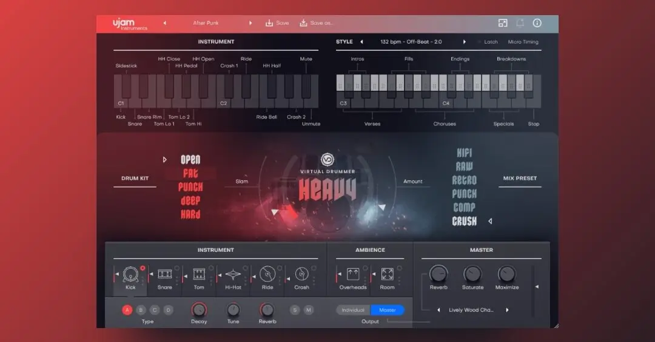Select the Room ambience icon

[x=387, y=274]
